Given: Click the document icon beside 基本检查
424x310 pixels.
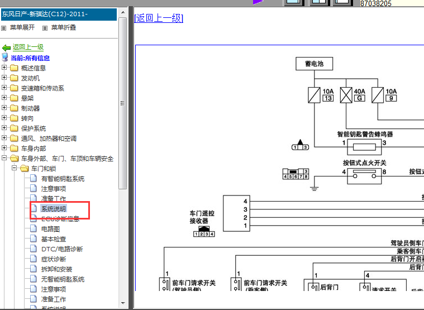Looking at the screenshot, I should tap(34, 239).
